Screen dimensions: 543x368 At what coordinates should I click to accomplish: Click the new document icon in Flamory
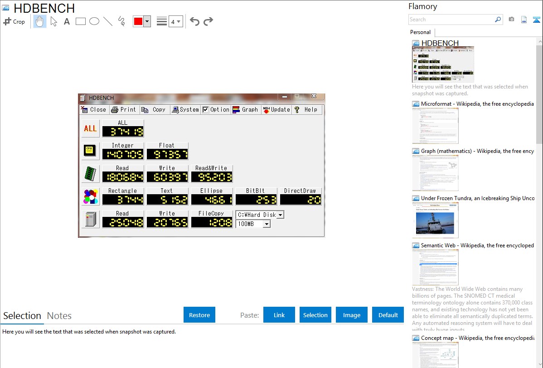(x=524, y=20)
